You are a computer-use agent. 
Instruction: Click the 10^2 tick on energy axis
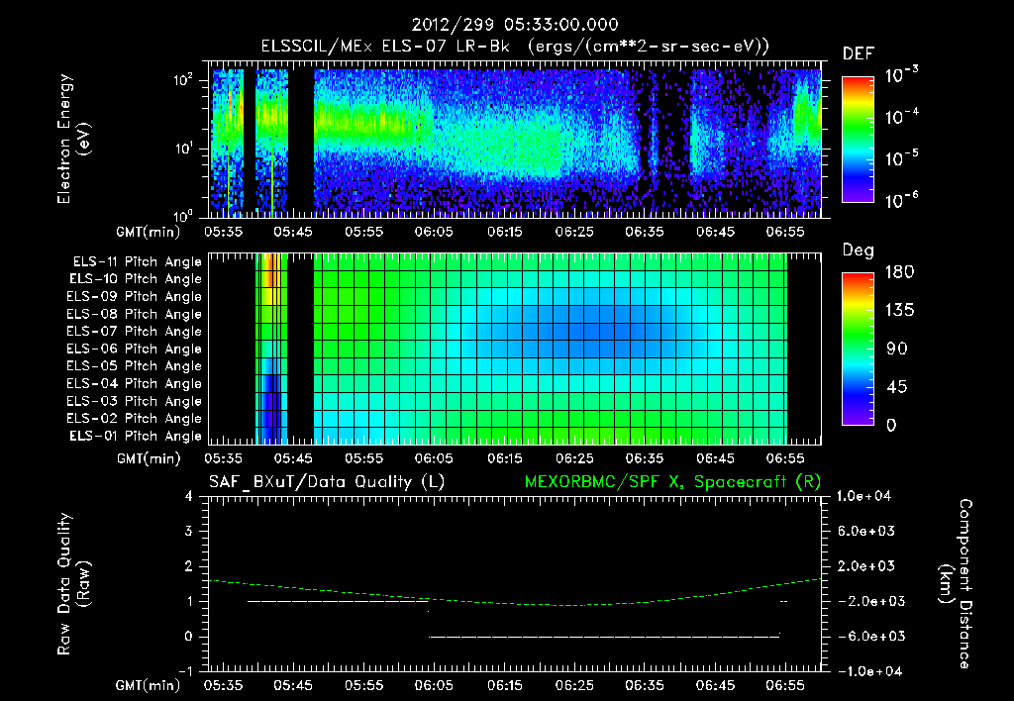[x=183, y=80]
